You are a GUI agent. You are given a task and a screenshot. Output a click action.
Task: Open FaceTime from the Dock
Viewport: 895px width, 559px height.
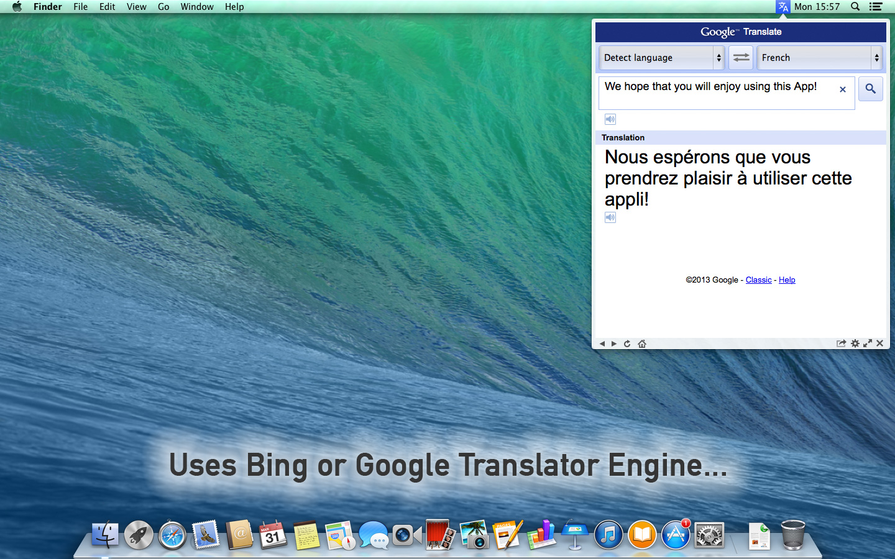click(407, 535)
